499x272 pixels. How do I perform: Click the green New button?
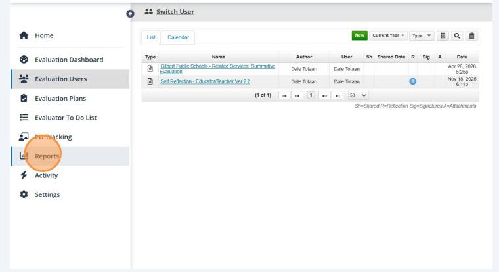pyautogui.click(x=360, y=35)
